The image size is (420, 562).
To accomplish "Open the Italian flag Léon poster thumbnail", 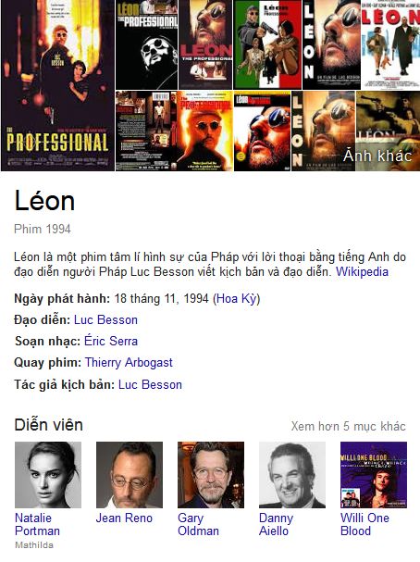I will (267, 44).
